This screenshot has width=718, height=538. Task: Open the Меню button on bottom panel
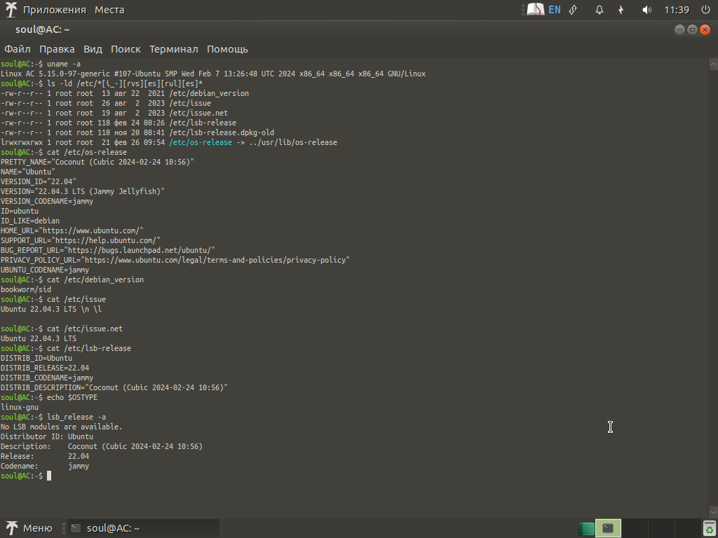[28, 528]
